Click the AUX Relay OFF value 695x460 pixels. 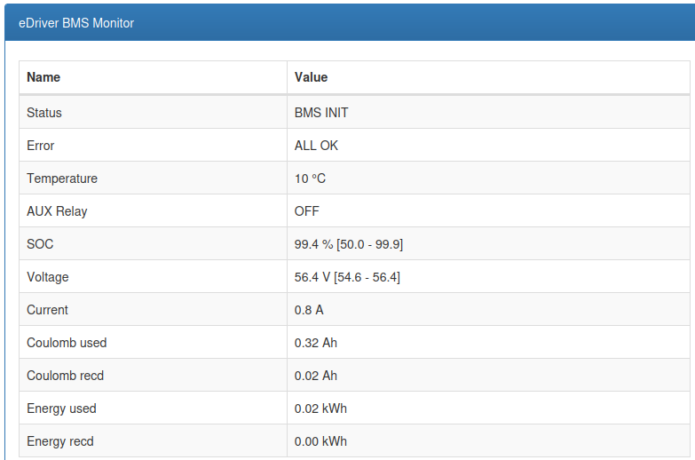(306, 211)
